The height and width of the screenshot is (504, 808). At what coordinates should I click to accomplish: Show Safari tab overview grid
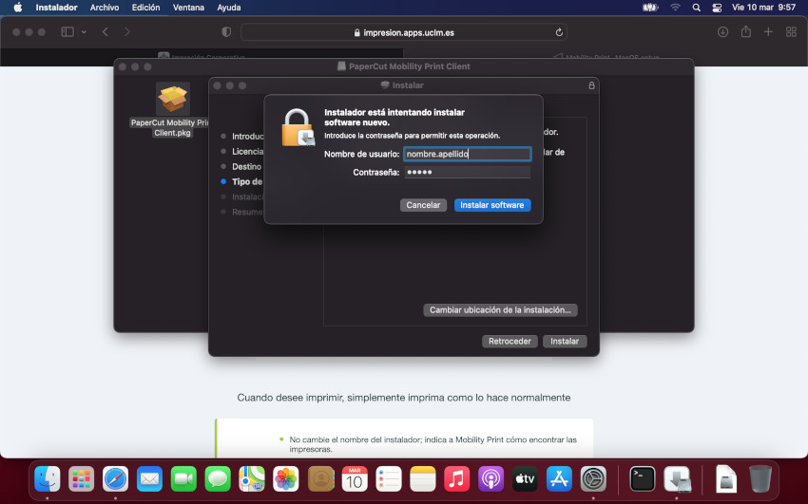click(x=791, y=32)
